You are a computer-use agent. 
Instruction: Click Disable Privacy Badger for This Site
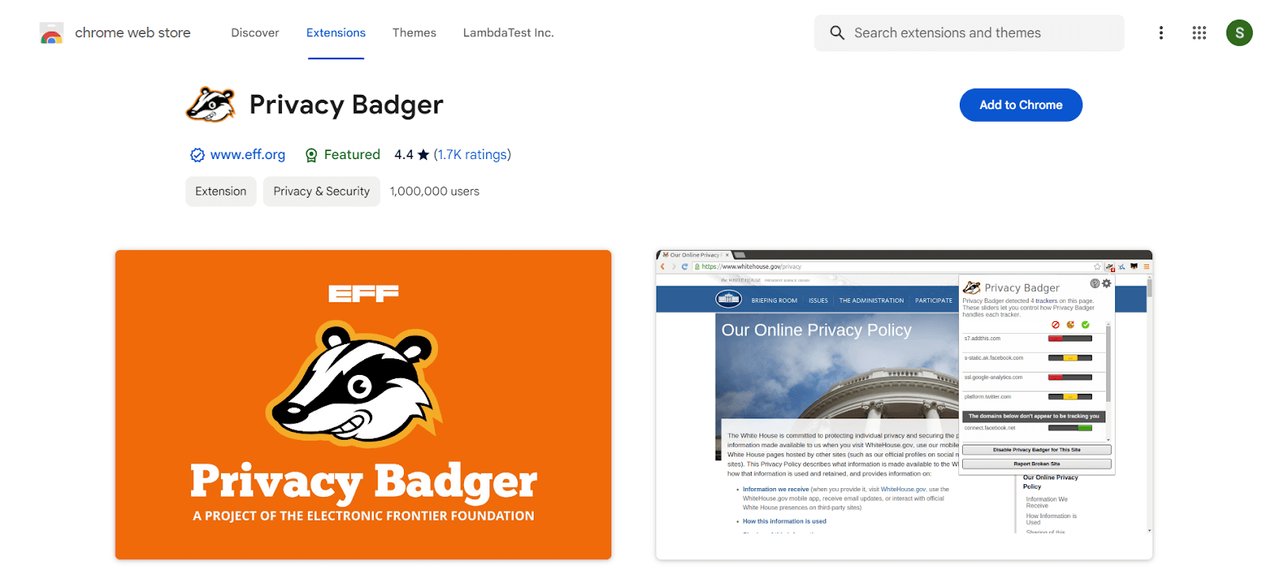[x=1037, y=450]
